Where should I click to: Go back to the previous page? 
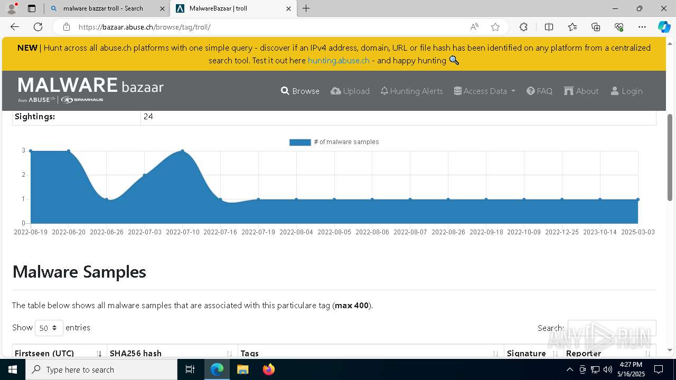(x=15, y=27)
